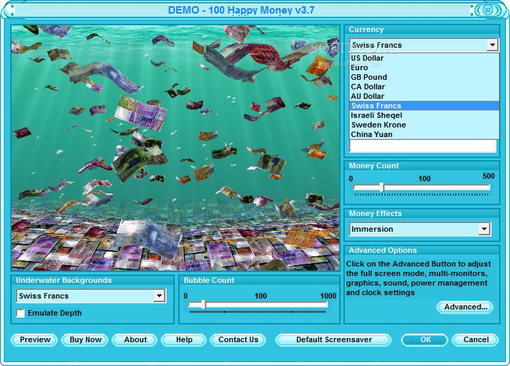This screenshot has height=366, width=510.
Task: Click the Money Count slider thumb
Action: point(382,187)
